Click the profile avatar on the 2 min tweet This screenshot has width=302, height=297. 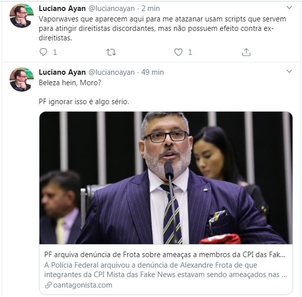(21, 16)
